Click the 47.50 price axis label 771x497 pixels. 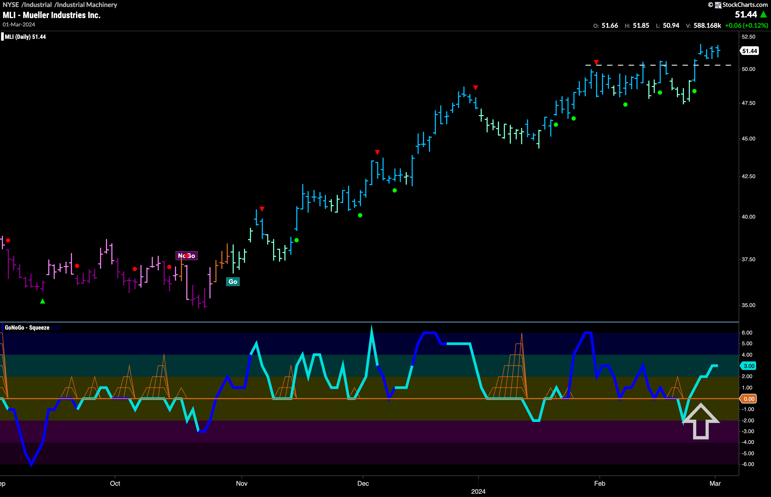[748, 103]
